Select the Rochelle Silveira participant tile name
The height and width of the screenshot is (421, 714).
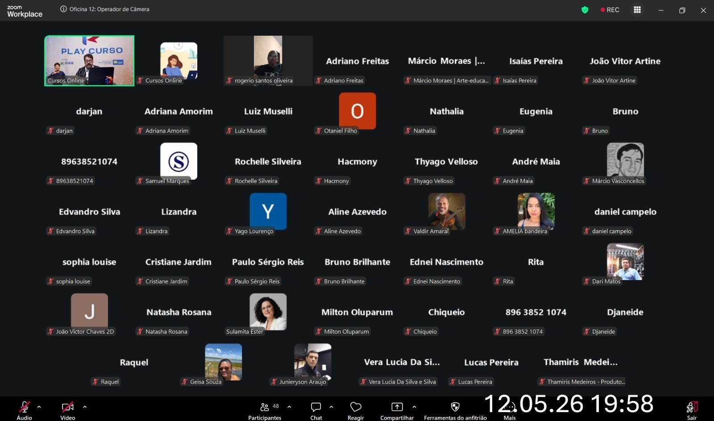tap(268, 161)
